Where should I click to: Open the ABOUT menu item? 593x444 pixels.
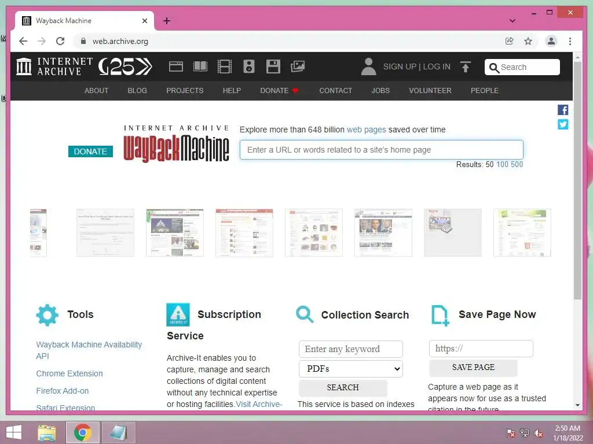(x=97, y=91)
